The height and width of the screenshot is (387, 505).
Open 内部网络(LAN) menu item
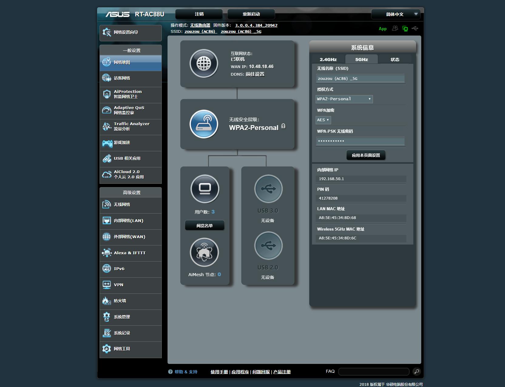coord(130,221)
